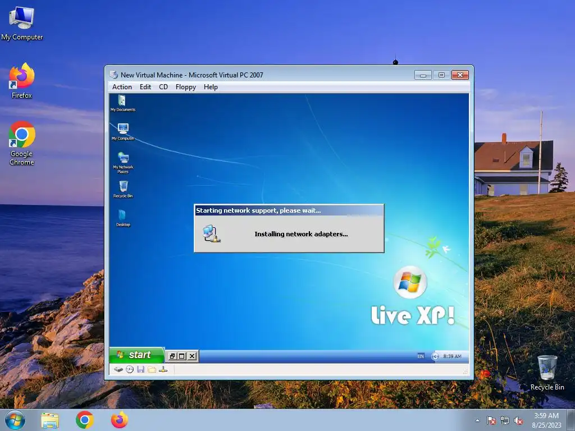
Task: Click the guest tray expand arrow
Action: tap(435, 356)
